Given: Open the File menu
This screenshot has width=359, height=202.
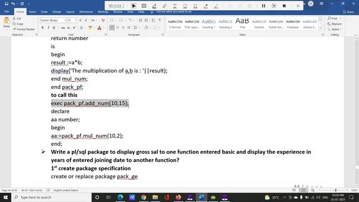Looking at the screenshot, I should (x=7, y=11).
